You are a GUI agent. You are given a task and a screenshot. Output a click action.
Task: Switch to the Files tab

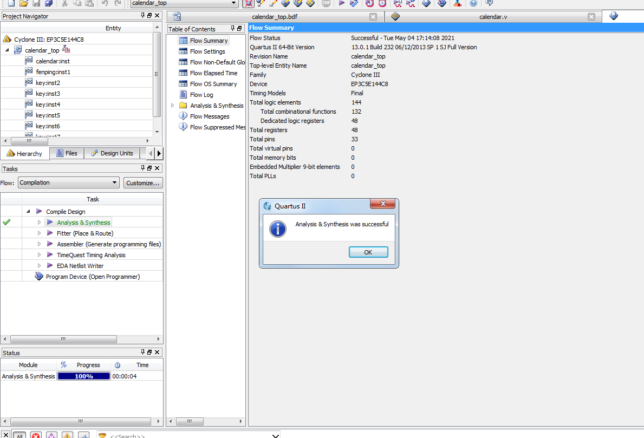(x=67, y=153)
